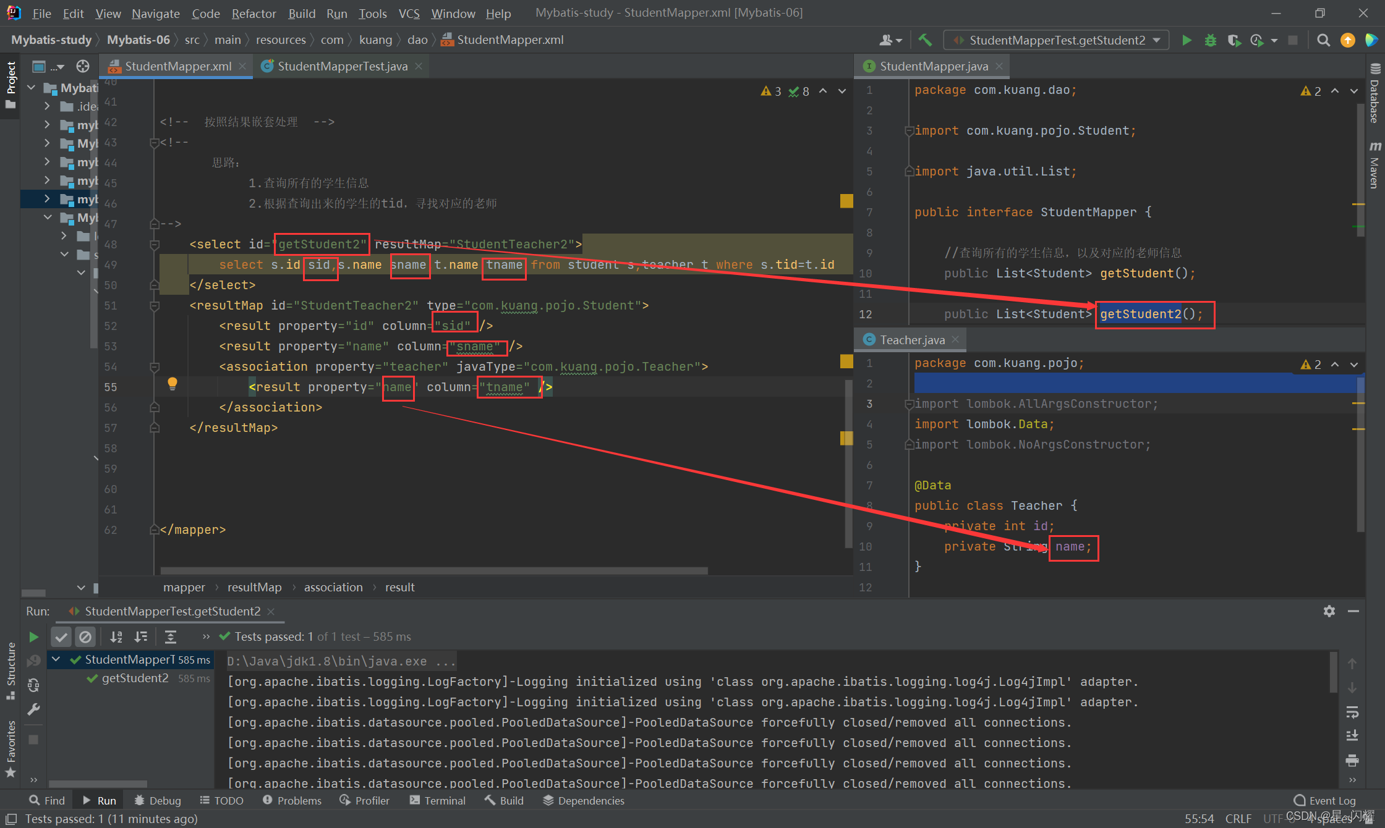Image resolution: width=1385 pixels, height=828 pixels.
Task: Click the print icon in console sidebar
Action: (x=1352, y=759)
